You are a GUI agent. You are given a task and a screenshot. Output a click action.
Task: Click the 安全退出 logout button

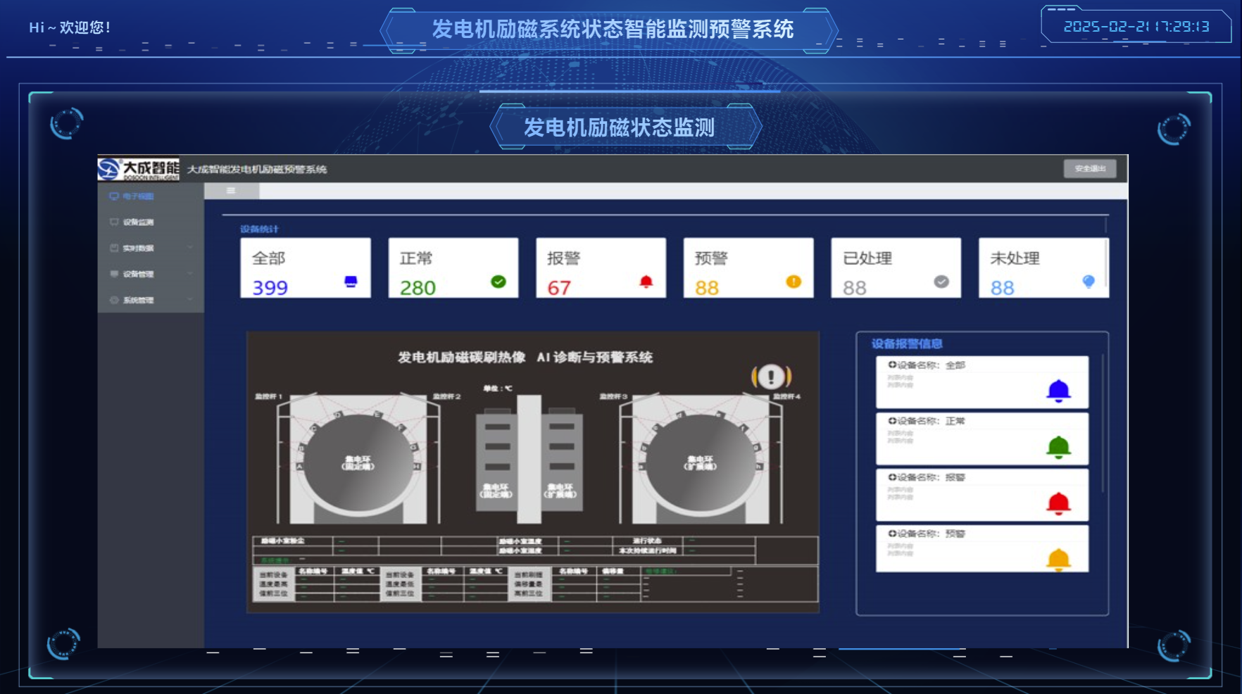(1089, 169)
